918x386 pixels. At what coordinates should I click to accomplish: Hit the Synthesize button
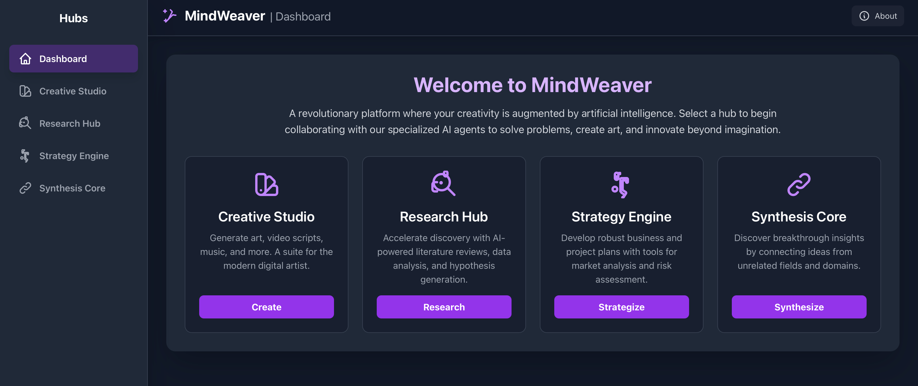coord(798,307)
